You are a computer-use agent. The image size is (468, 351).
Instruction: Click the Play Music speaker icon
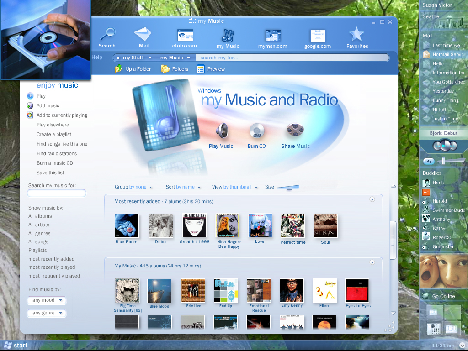pyautogui.click(x=222, y=131)
